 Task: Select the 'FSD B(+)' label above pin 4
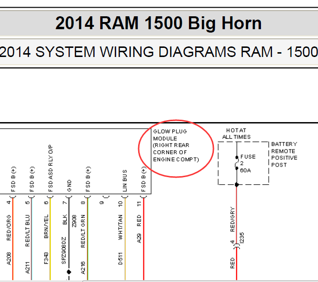13,179
